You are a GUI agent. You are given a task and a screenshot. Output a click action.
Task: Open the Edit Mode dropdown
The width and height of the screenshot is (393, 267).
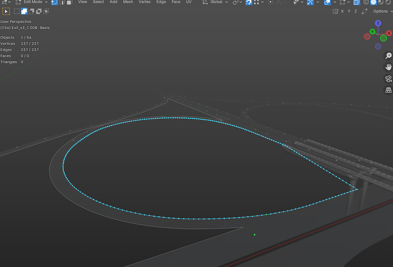[32, 2]
